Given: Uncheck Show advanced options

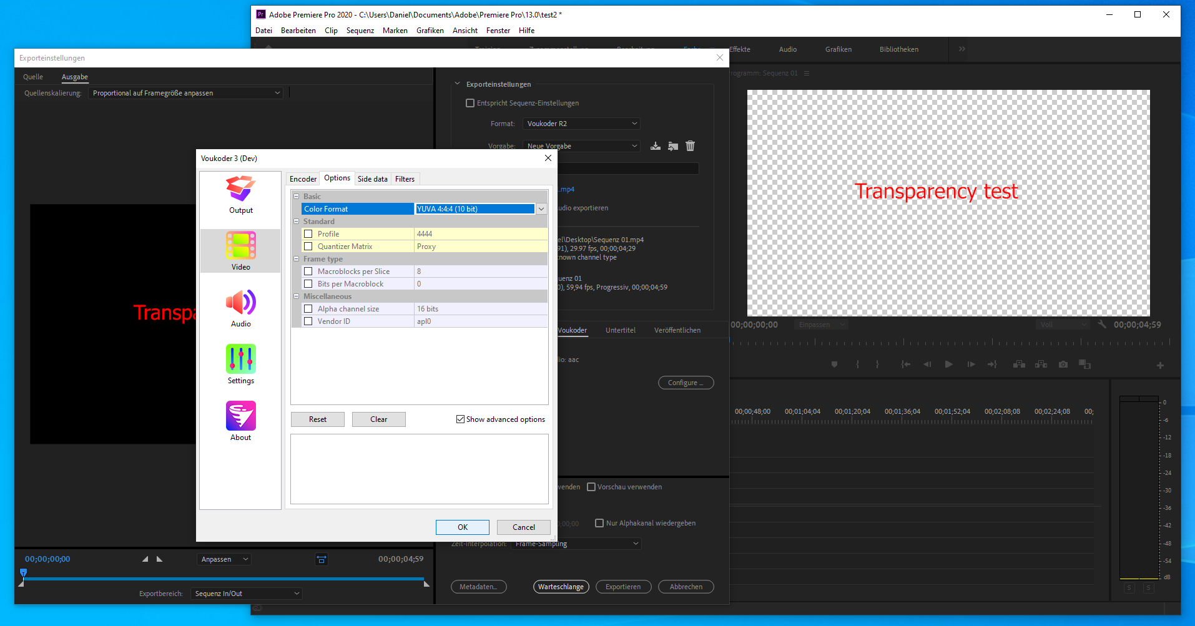Looking at the screenshot, I should click(x=460, y=419).
